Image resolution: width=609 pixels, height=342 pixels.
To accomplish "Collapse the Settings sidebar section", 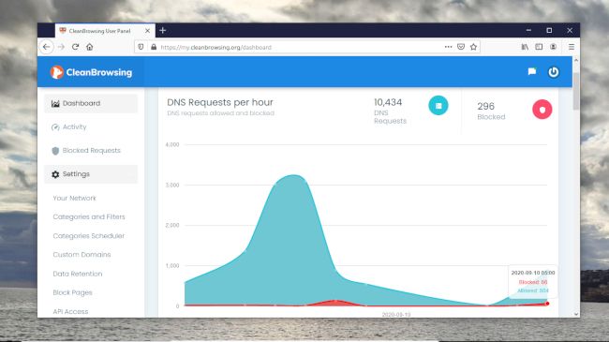I will [x=91, y=174].
